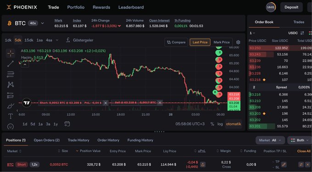
Task: Open the Rewards page
Action: (x=101, y=7)
